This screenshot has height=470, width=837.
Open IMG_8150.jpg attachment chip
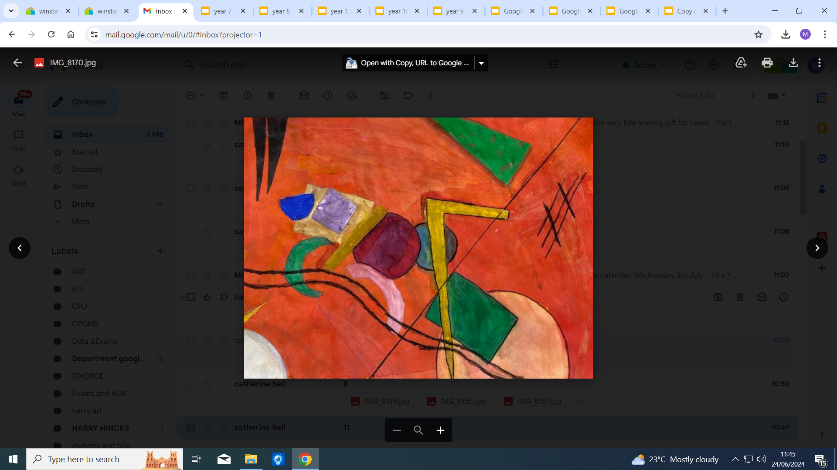coord(457,401)
